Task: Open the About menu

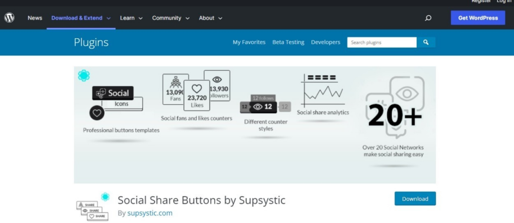Action: 206,18
